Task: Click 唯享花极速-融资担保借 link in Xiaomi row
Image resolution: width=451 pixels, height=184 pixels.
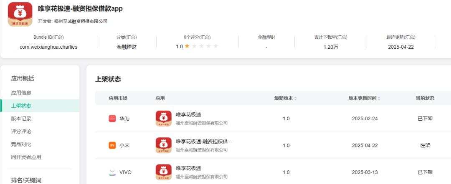Action: tap(204, 141)
